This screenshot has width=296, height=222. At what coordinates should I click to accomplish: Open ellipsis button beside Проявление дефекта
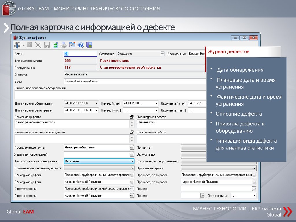132,147
